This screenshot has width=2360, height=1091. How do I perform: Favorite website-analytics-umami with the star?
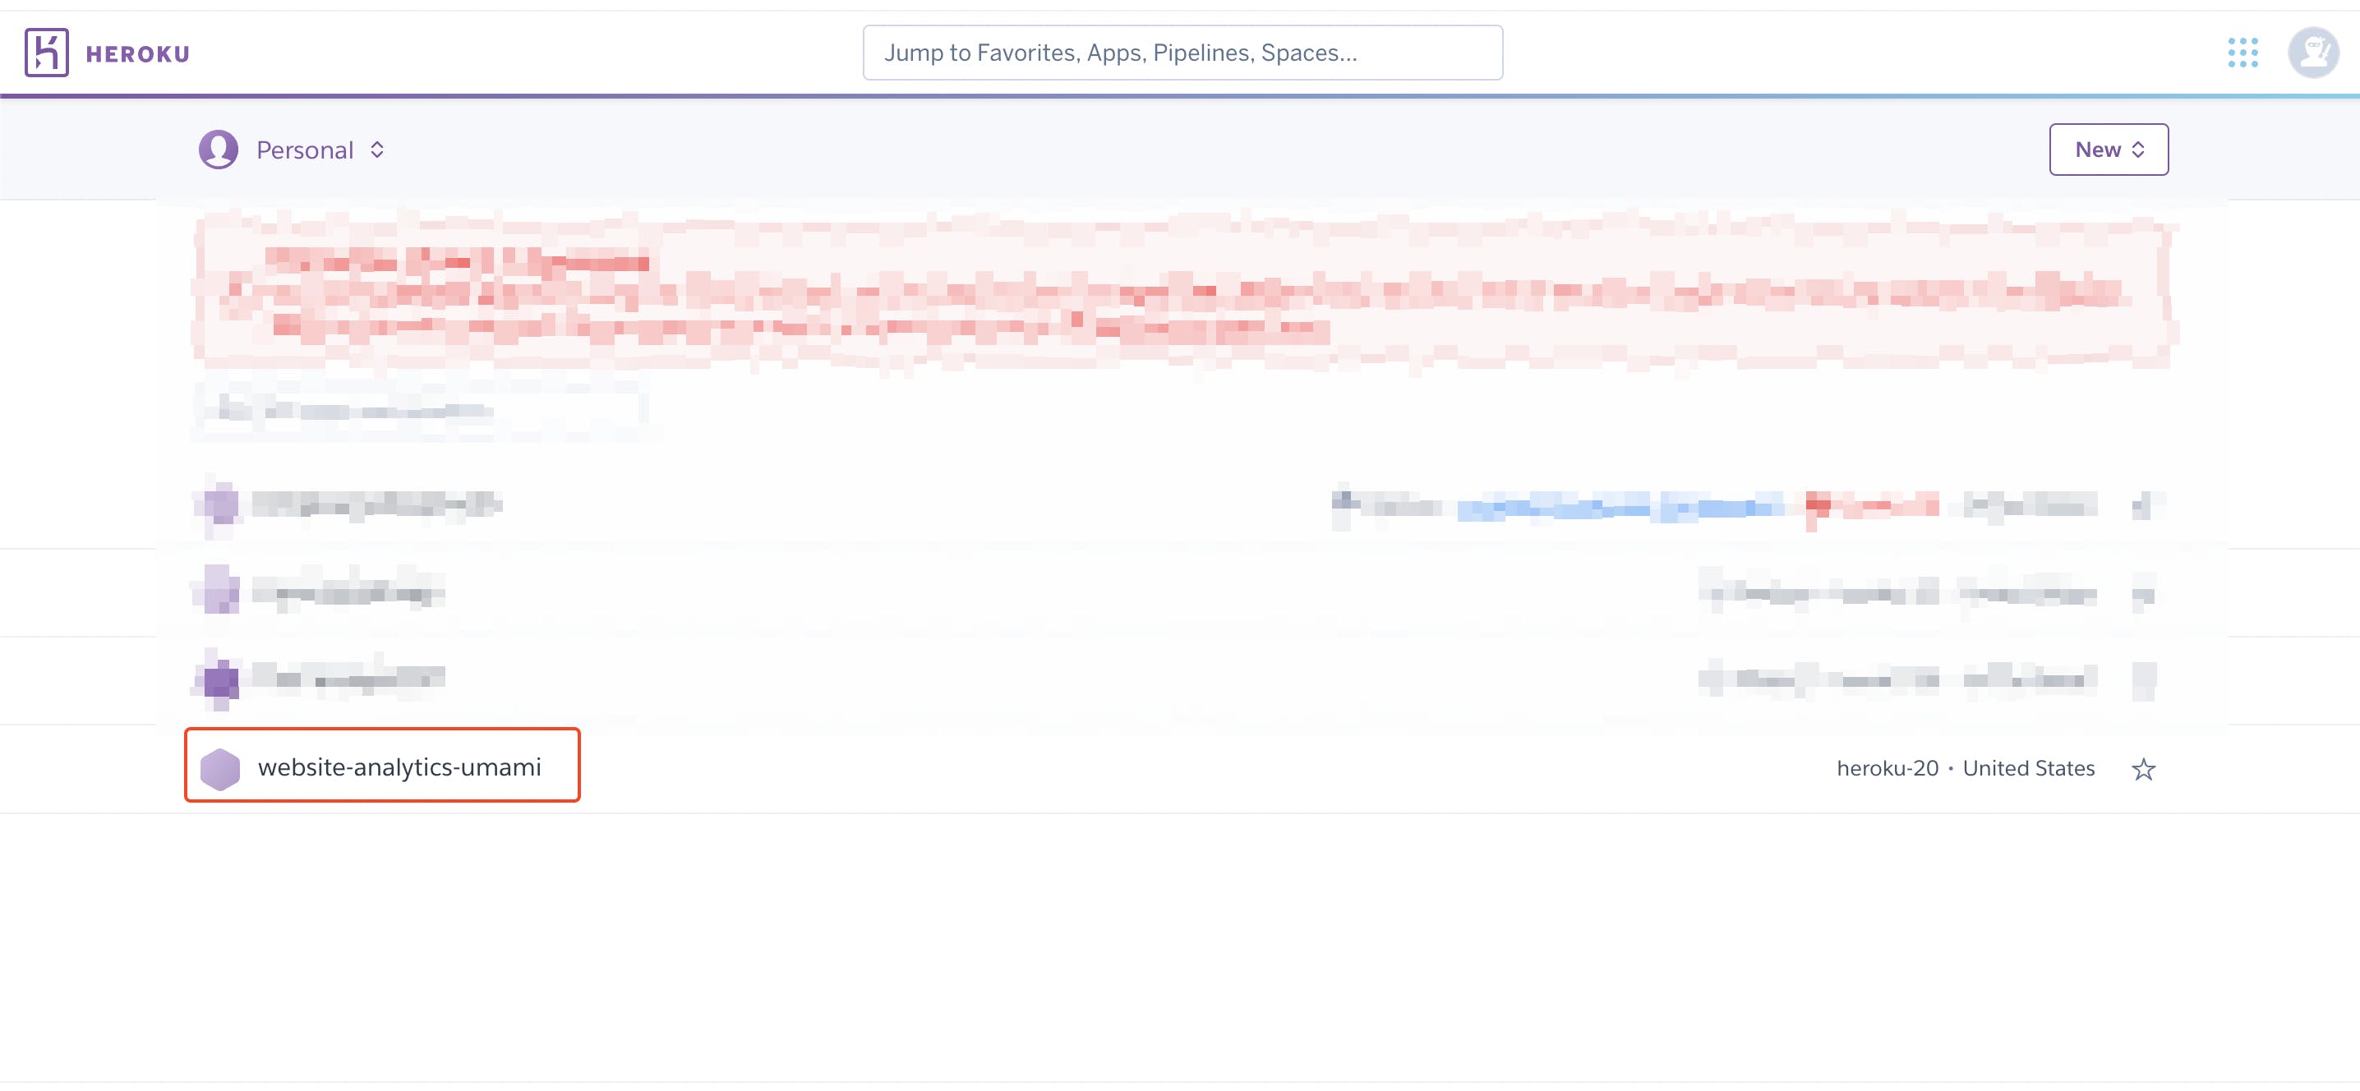click(2143, 770)
